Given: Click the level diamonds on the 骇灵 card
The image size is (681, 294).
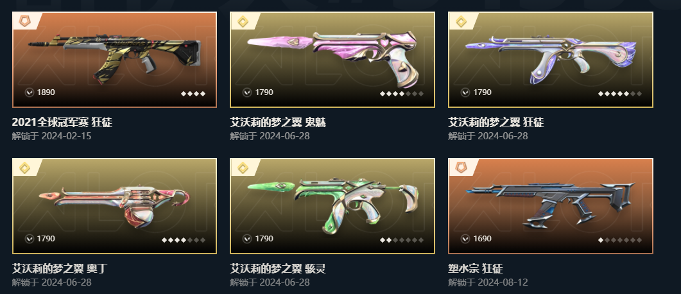Looking at the screenshot, I should 402,240.
